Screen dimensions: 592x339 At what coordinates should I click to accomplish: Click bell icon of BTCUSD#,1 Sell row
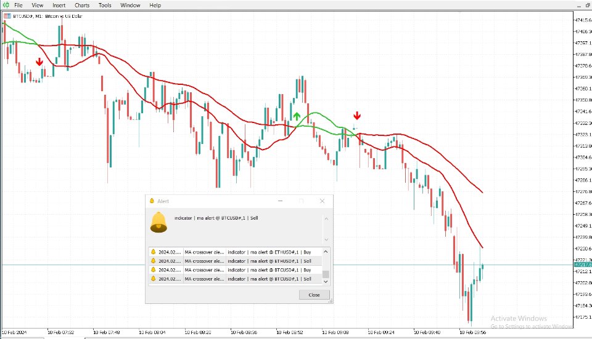pos(154,279)
